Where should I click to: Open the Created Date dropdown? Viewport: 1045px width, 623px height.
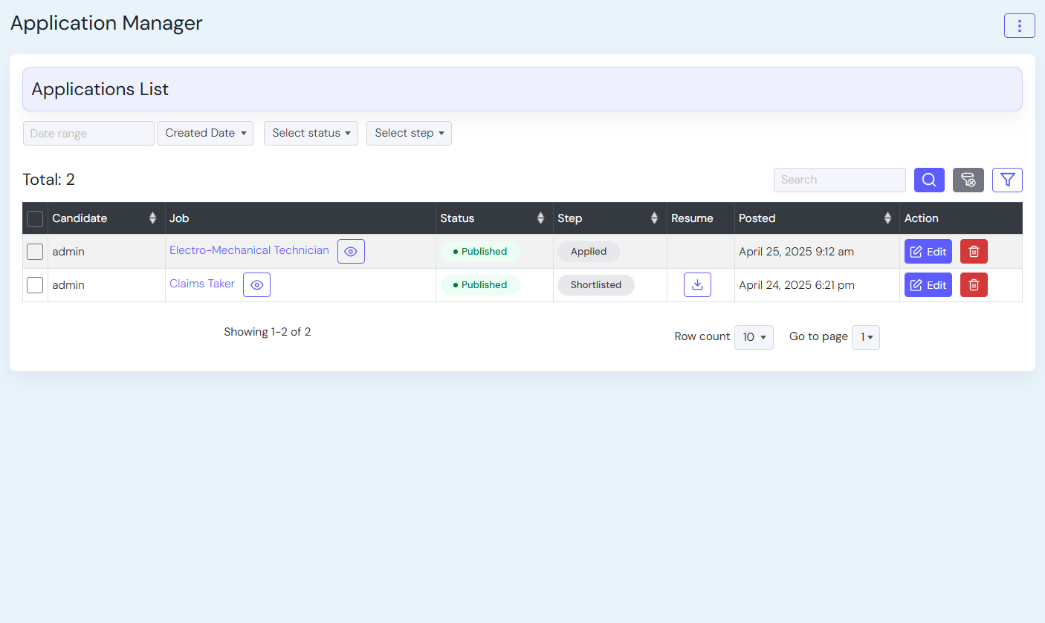click(x=205, y=134)
